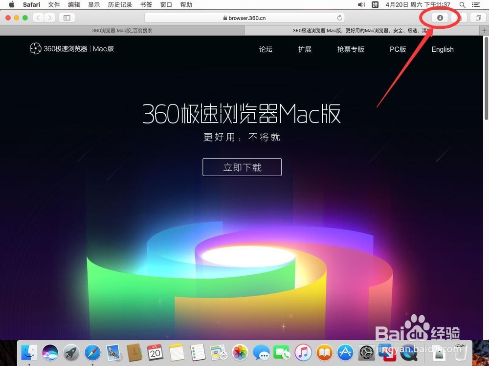This screenshot has width=489, height=366.
Task: Open Spotlight search in the menu bar
Action: (463, 5)
